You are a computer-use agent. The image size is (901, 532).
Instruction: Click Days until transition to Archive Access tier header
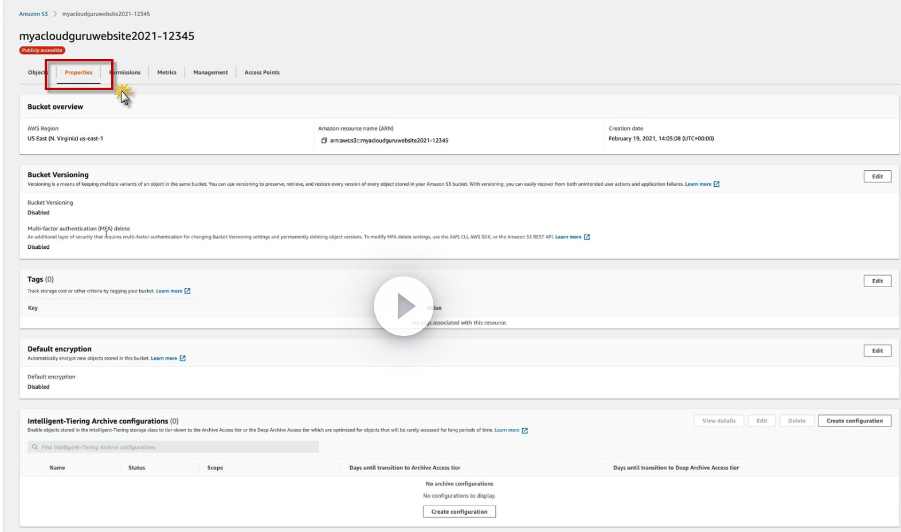click(405, 468)
